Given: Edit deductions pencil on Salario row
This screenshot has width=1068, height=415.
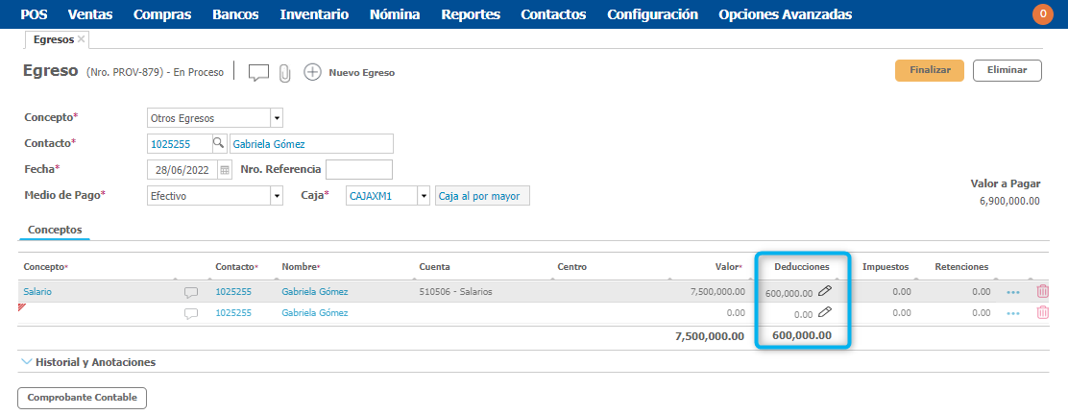Looking at the screenshot, I should point(825,291).
